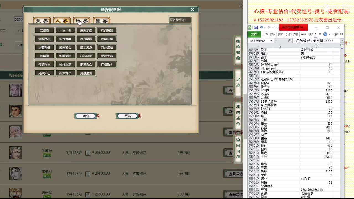Choose the 天若有情 server

coord(45,47)
